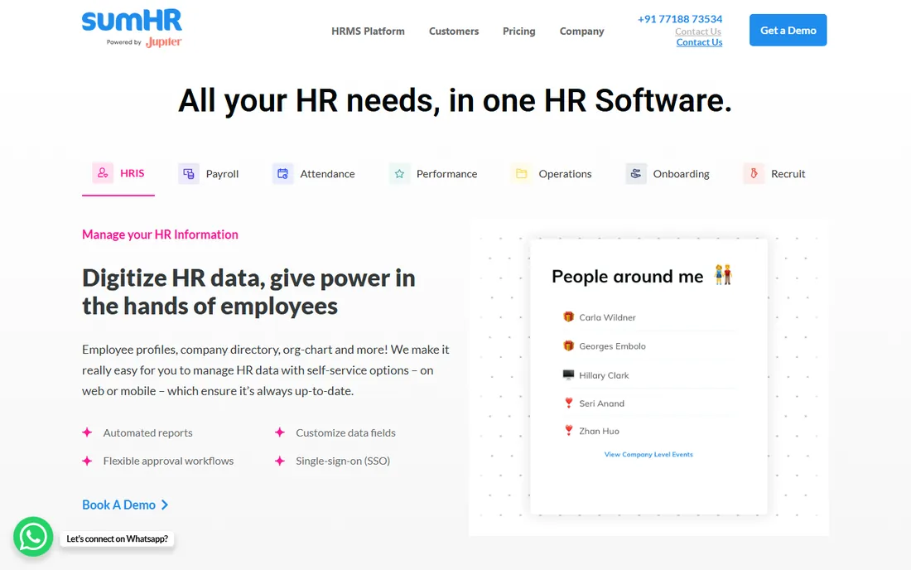This screenshot has height=570, width=911.
Task: Click the sumHR logo
Action: [132, 21]
